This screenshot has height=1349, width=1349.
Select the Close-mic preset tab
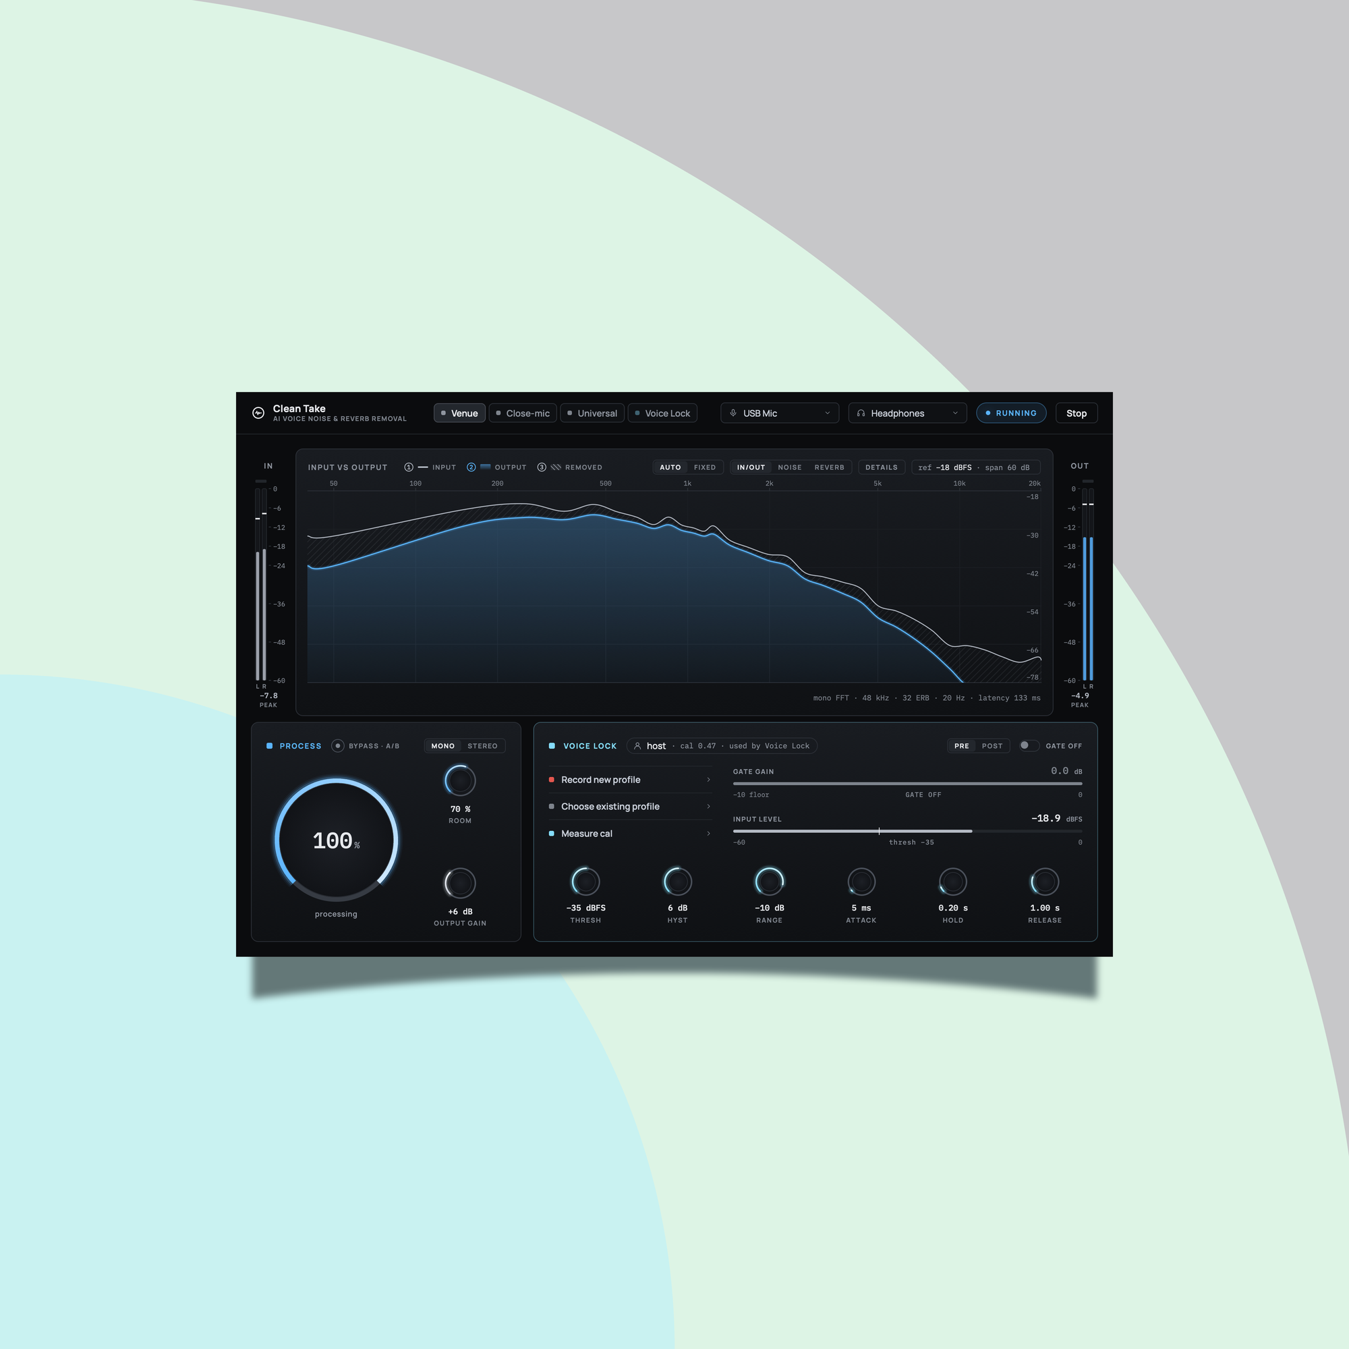[523, 413]
